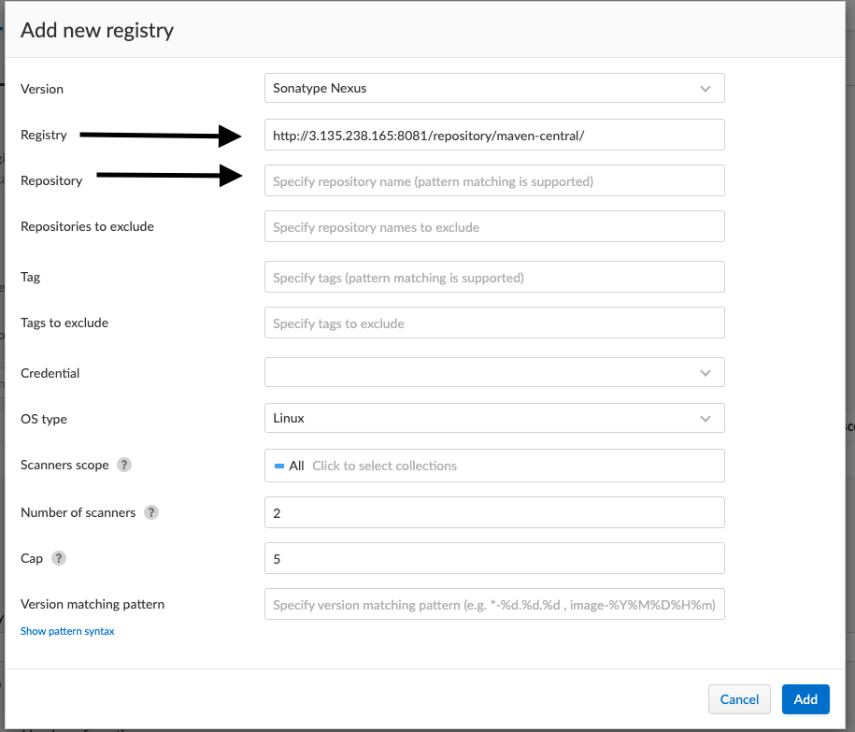
Task: Select the Tag pattern input field
Action: point(493,278)
